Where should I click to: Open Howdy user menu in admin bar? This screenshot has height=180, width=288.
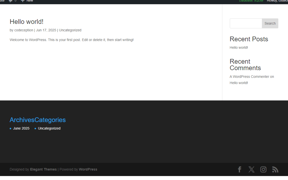pyautogui.click(x=277, y=1)
